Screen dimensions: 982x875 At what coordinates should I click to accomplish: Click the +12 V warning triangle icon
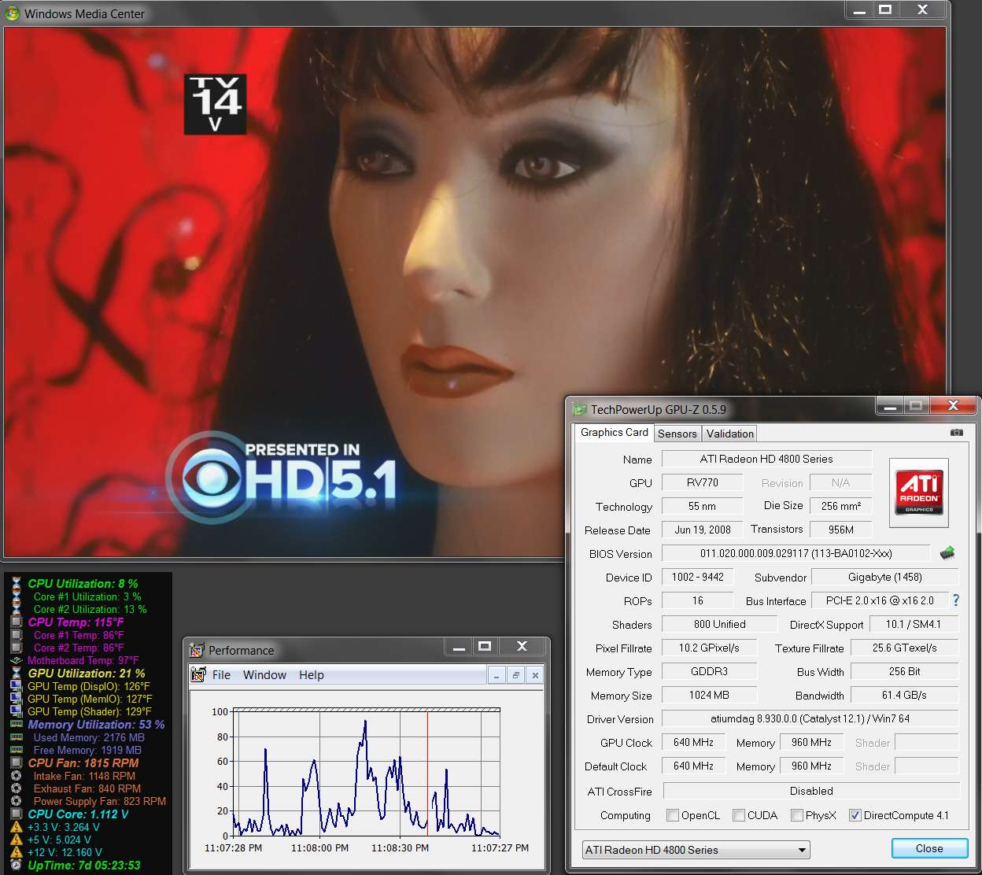click(17, 852)
